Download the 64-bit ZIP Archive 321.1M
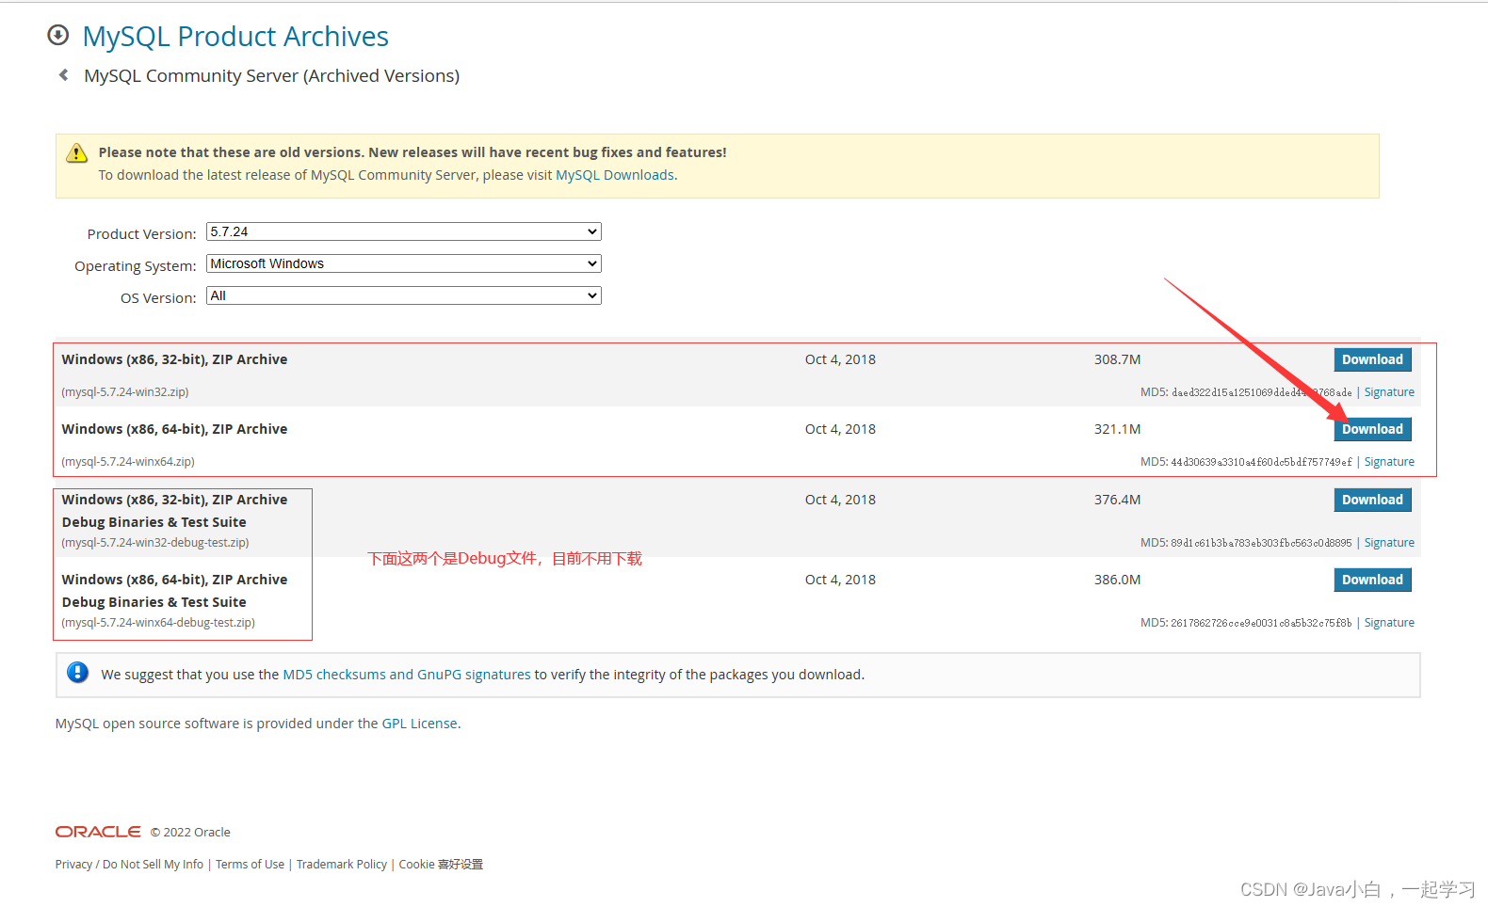Viewport: 1488px width, 907px height. tap(1372, 429)
